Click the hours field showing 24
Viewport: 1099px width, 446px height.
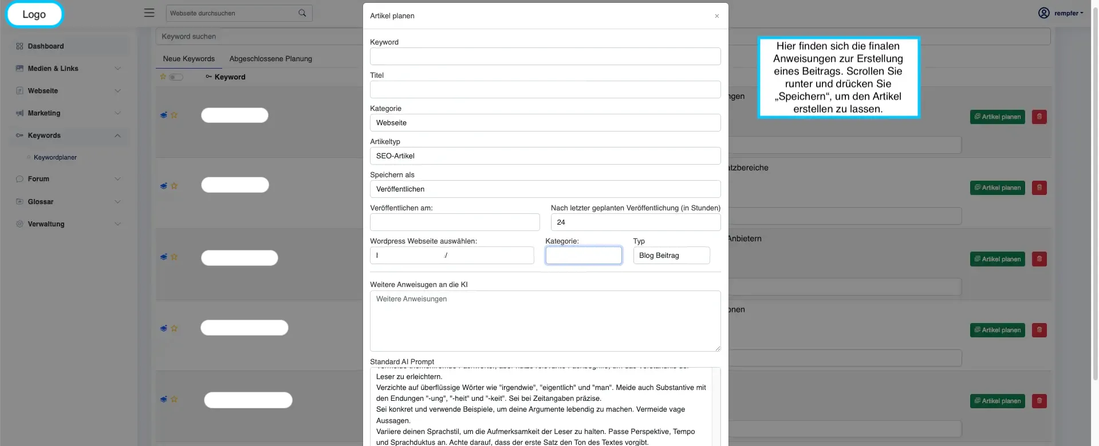[x=636, y=222]
